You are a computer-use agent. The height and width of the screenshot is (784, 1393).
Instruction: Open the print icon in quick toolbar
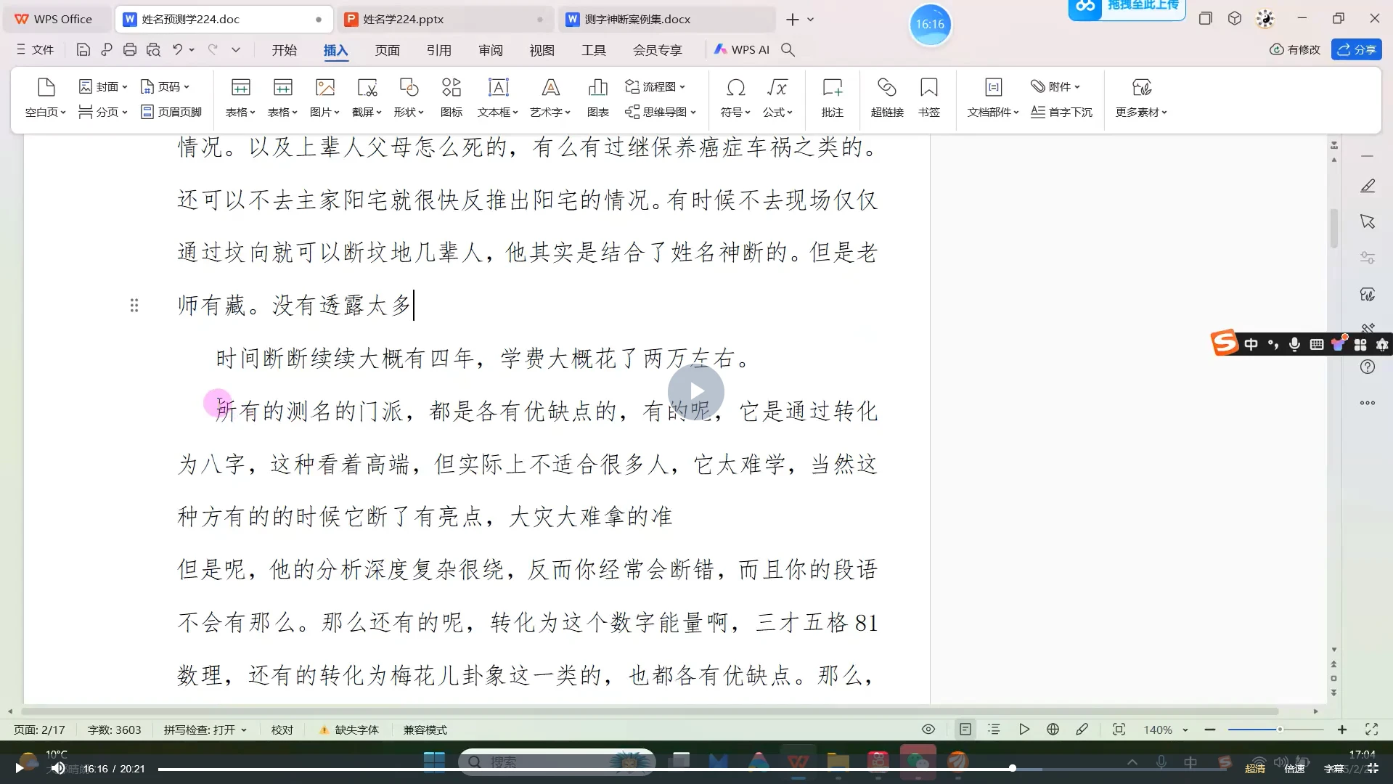[x=130, y=49]
